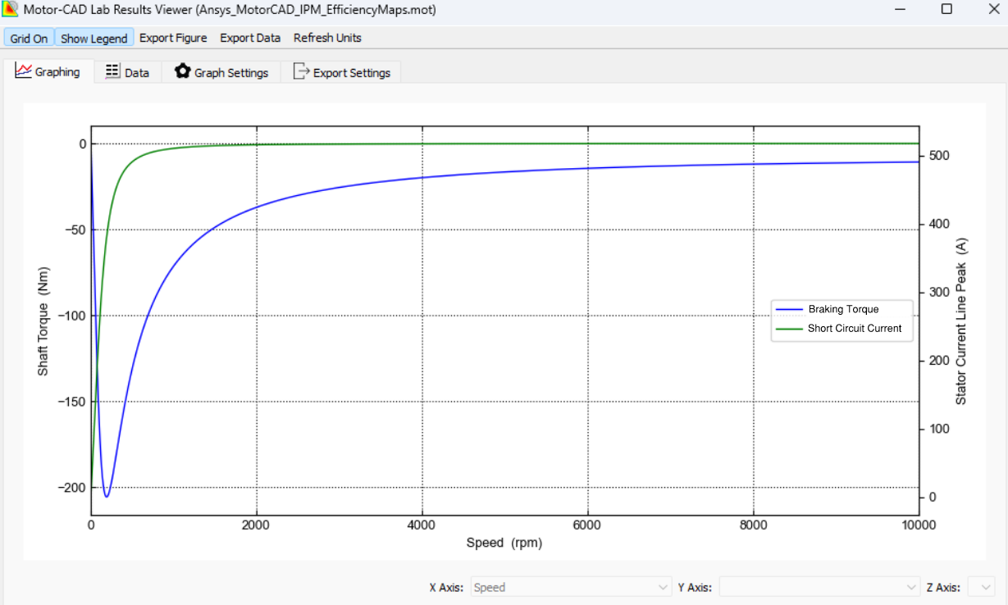Click the Data tab grid icon
Image resolution: width=1008 pixels, height=605 pixels.
coord(111,71)
